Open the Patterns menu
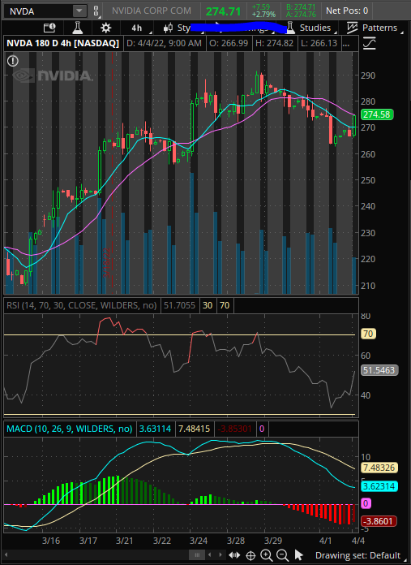The image size is (411, 565). (379, 28)
